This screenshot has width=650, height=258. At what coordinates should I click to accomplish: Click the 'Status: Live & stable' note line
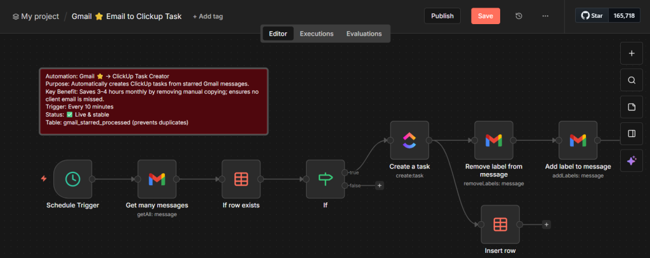pyautogui.click(x=77, y=114)
